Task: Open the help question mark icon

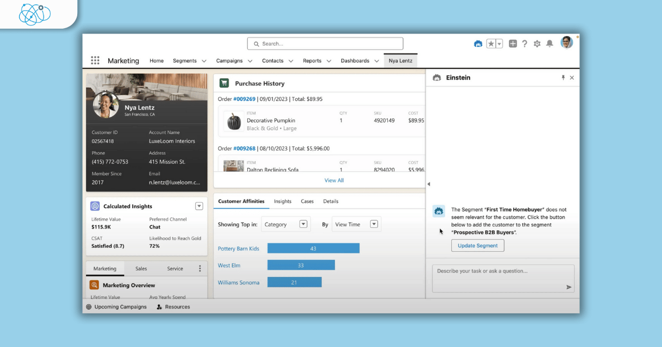Action: pyautogui.click(x=525, y=44)
